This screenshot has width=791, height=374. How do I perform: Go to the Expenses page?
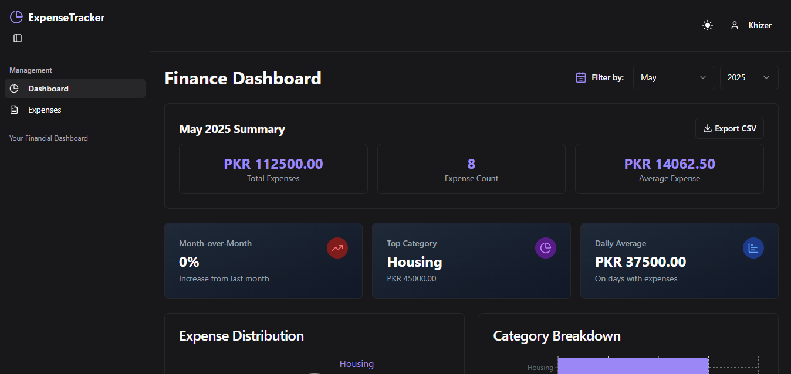click(45, 110)
